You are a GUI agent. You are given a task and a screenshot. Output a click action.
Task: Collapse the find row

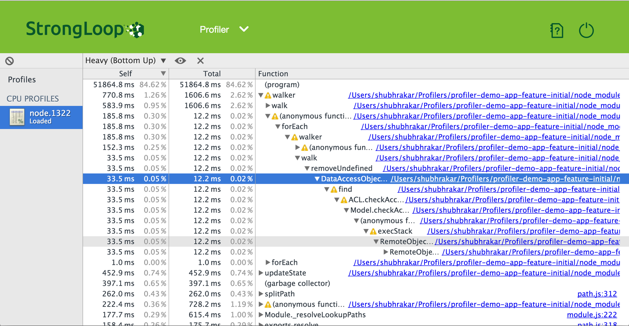(x=327, y=189)
